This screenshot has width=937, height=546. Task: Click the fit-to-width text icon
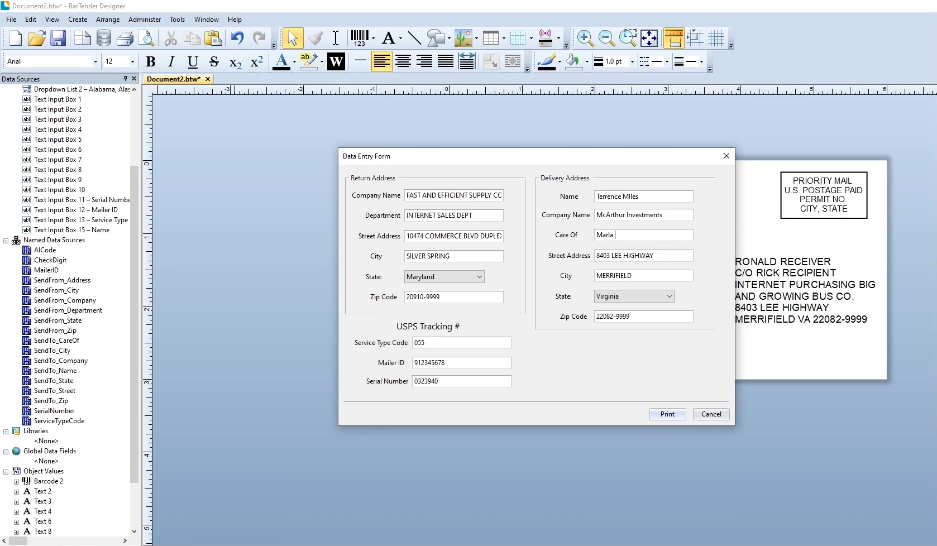tap(467, 61)
